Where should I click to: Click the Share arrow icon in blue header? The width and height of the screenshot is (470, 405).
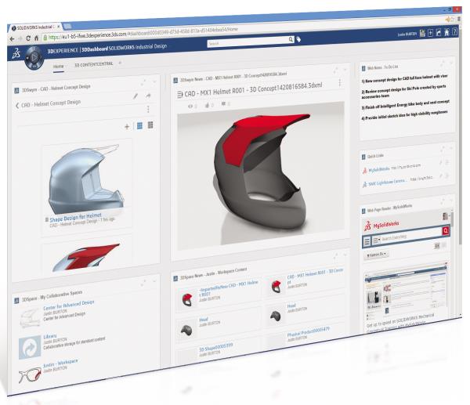coord(439,32)
